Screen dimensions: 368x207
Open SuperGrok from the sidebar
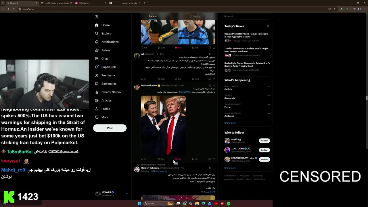click(x=105, y=67)
